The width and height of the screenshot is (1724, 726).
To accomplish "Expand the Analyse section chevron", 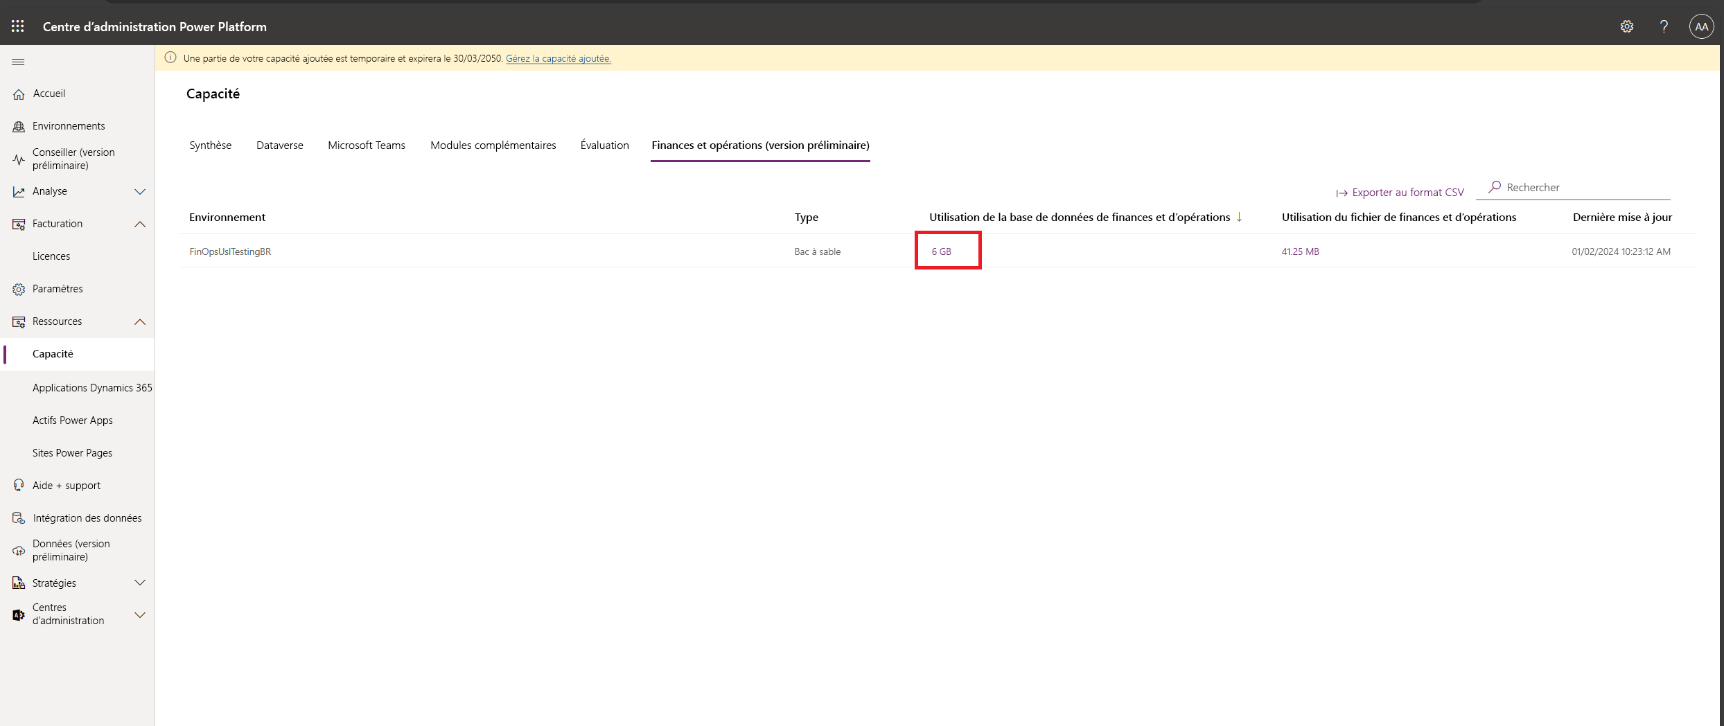I will click(140, 192).
